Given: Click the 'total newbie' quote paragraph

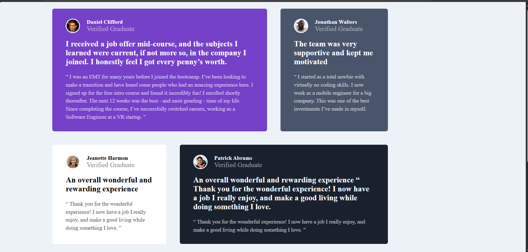Looking at the screenshot, I should pyautogui.click(x=333, y=93).
